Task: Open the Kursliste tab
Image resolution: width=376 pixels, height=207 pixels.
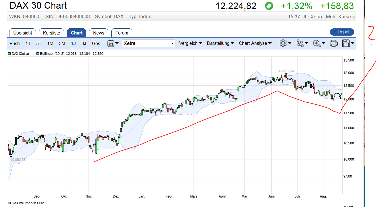Action: pos(51,33)
